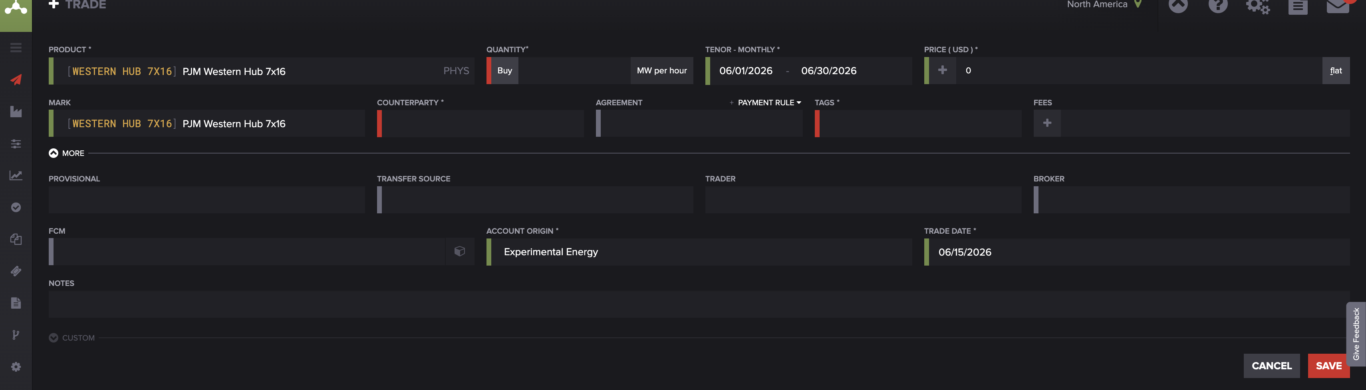
Task: Click the SAVE button
Action: 1328,366
